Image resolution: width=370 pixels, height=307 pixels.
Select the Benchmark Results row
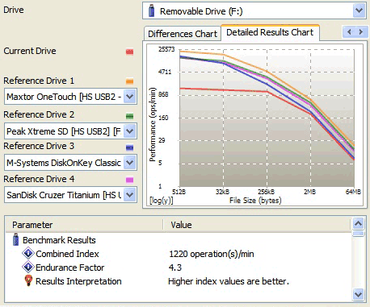(59, 240)
